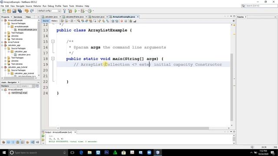Click the Debug Project toolbar icon
Image resolution: width=278 pixels, height=156 pixels.
click(x=83, y=11)
